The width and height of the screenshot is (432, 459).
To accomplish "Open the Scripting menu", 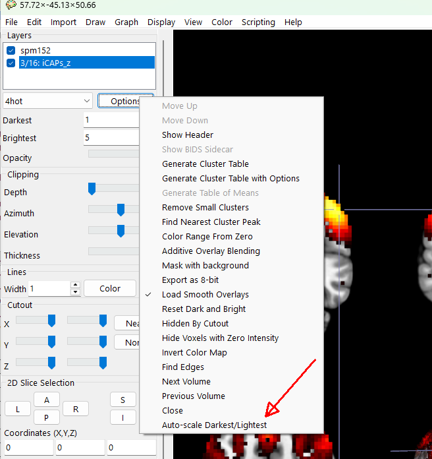I will tap(258, 22).
